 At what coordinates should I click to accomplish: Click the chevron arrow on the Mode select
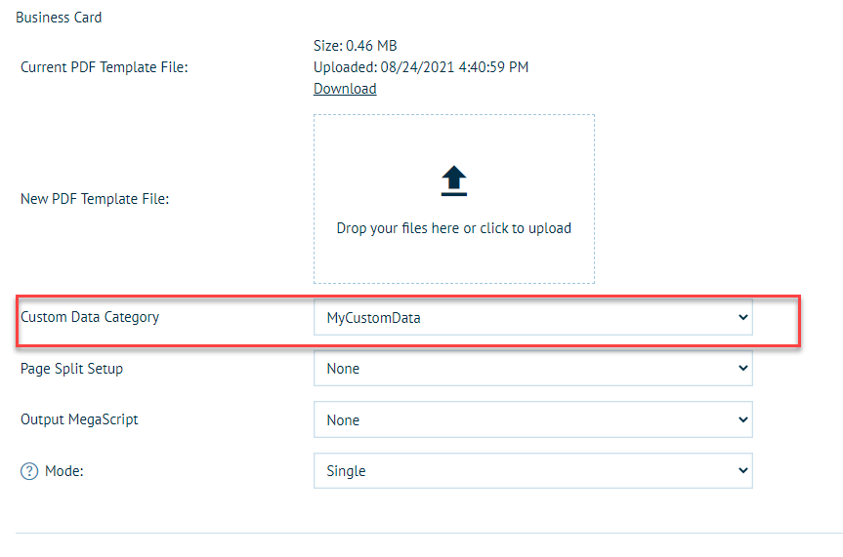click(742, 471)
